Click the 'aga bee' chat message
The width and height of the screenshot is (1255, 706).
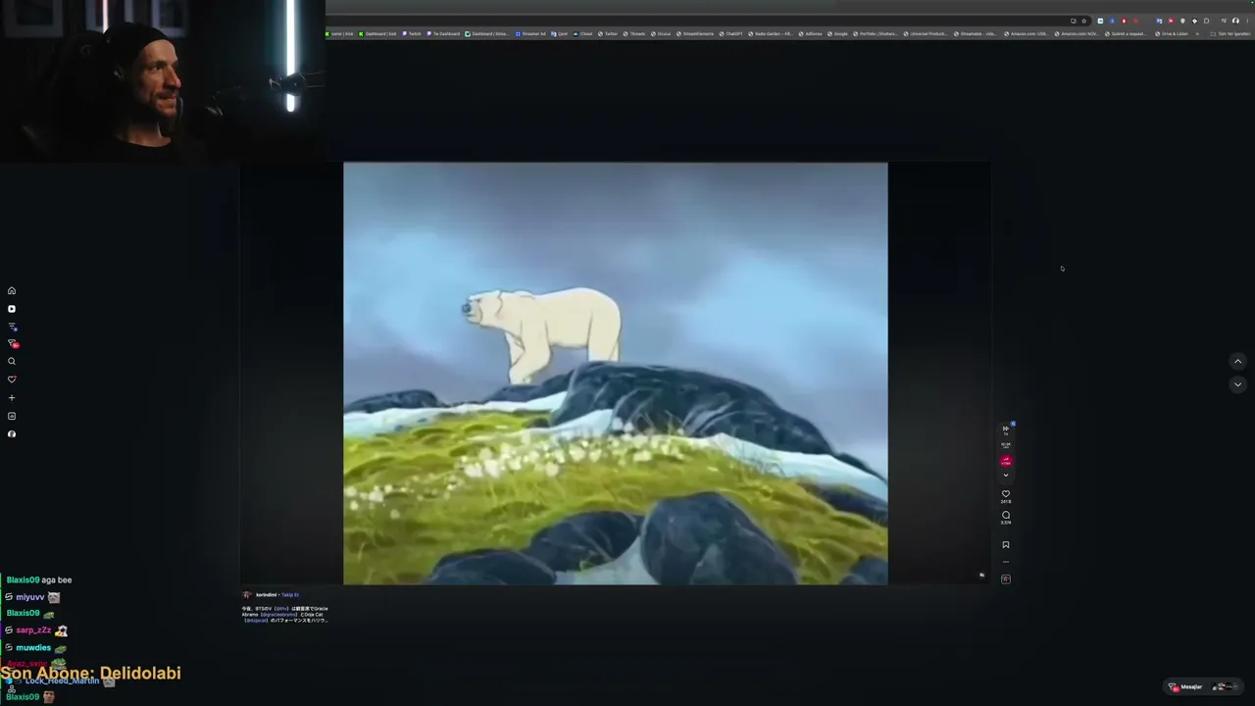click(57, 580)
